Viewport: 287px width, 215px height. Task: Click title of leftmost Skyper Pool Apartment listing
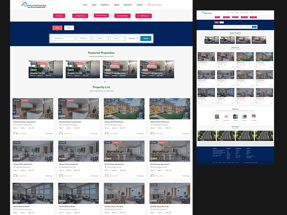point(23,164)
